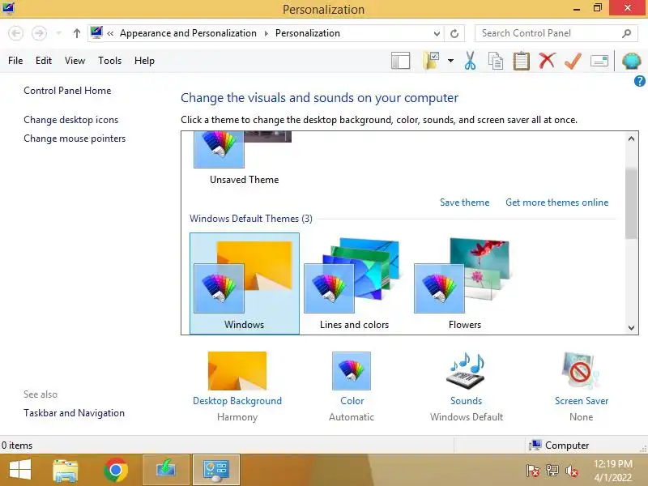Go up one level with Up arrow
This screenshot has width=648, height=486.
(x=76, y=33)
